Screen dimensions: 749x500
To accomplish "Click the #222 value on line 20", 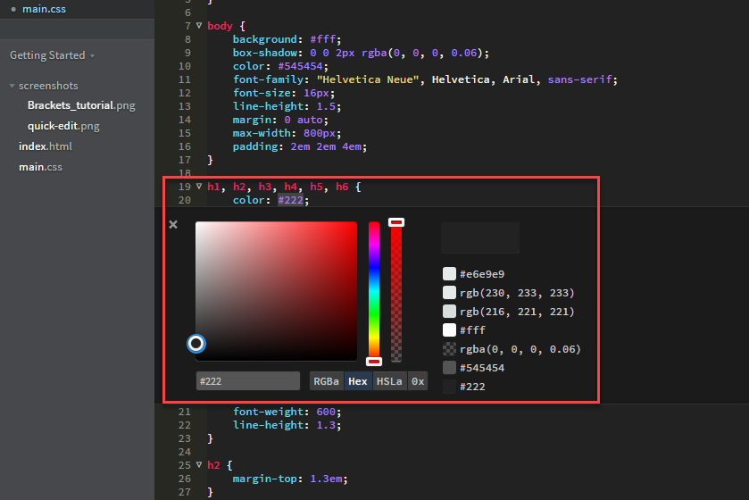I will click(x=290, y=200).
